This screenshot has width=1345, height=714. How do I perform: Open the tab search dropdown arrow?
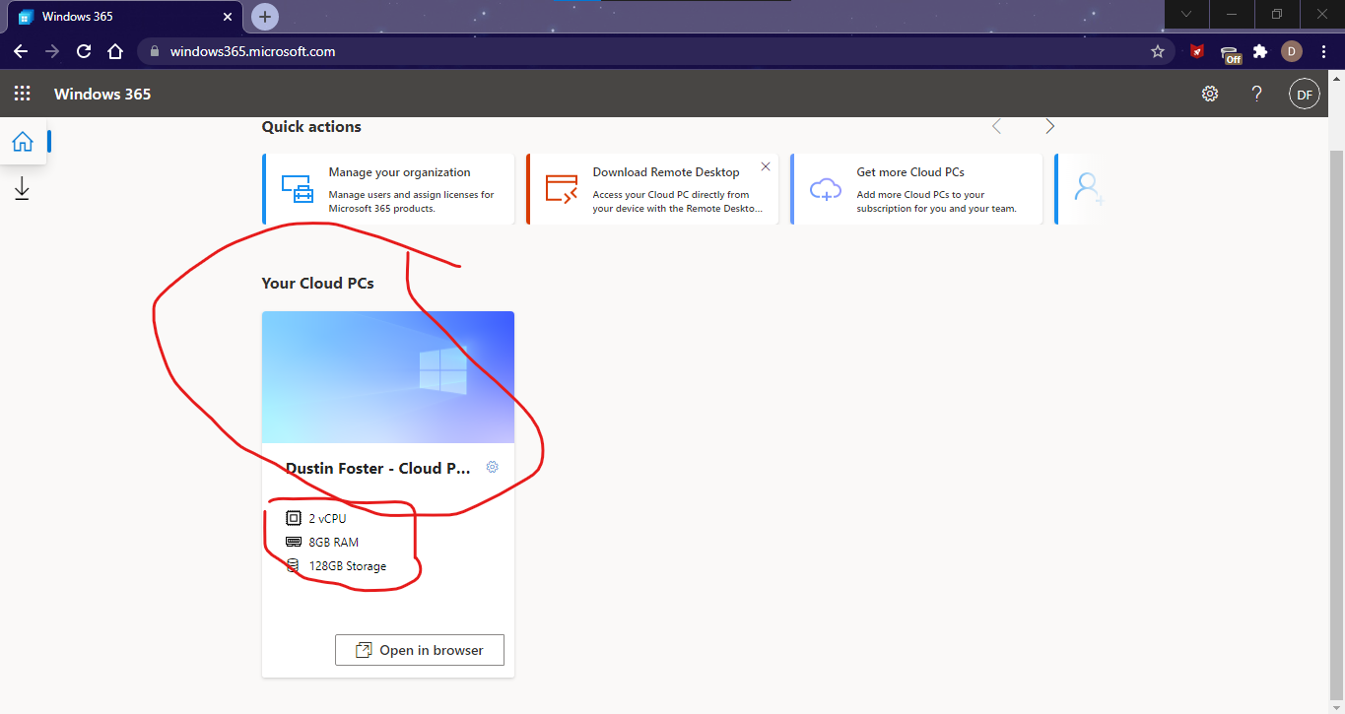[x=1186, y=14]
